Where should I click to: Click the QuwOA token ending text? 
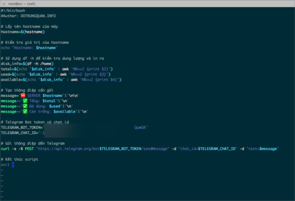pos(140,127)
